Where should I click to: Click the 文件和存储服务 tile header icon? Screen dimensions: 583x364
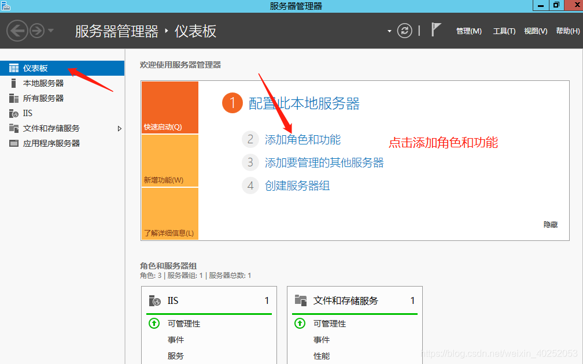coord(300,300)
